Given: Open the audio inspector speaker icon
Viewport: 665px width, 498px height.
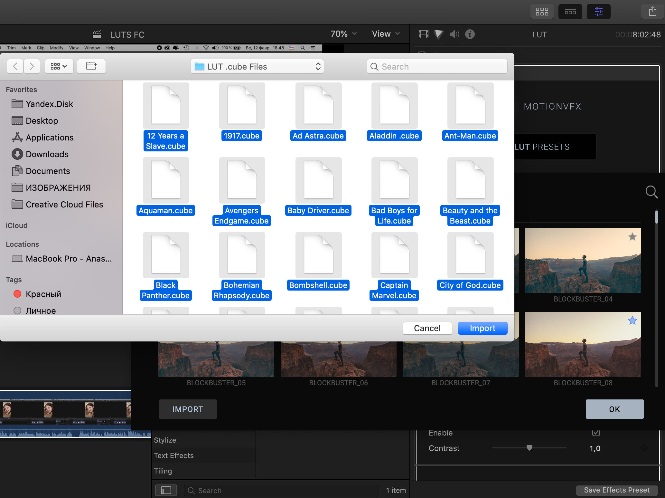Looking at the screenshot, I should 454,34.
